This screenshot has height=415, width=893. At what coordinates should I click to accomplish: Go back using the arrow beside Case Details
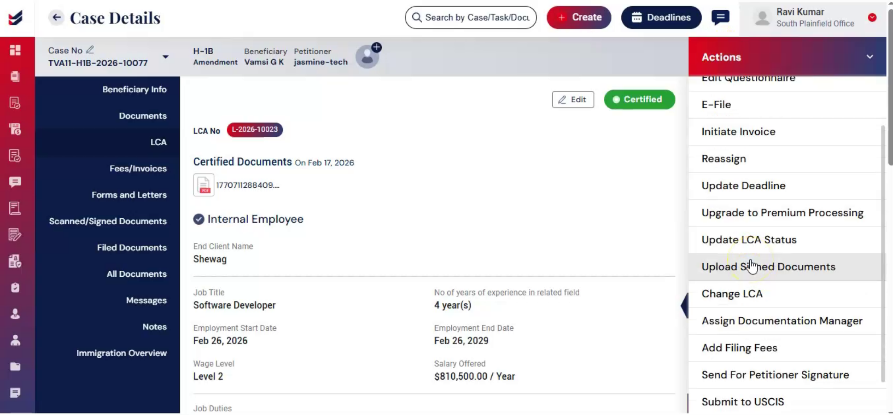point(56,17)
